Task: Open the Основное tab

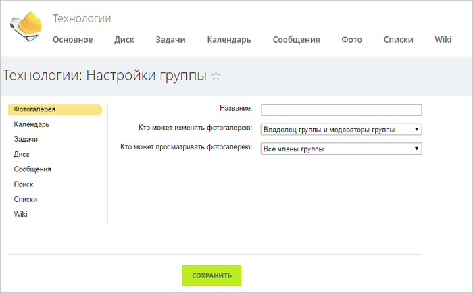Action: (73, 39)
